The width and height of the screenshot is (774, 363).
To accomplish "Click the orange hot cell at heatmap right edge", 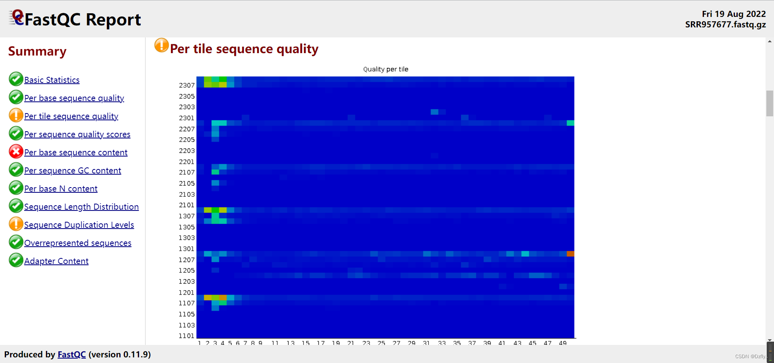I will point(570,254).
